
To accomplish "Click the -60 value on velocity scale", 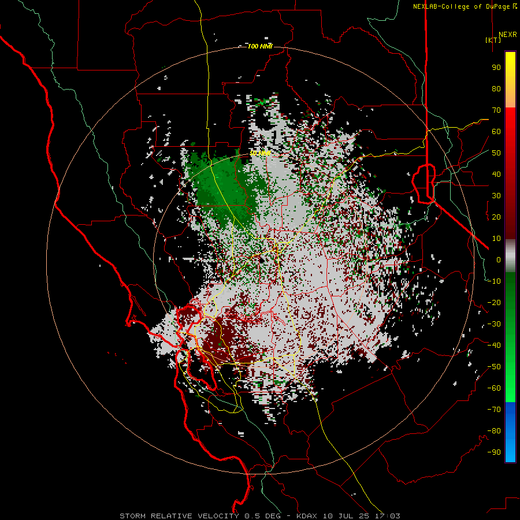I will pyautogui.click(x=494, y=388).
